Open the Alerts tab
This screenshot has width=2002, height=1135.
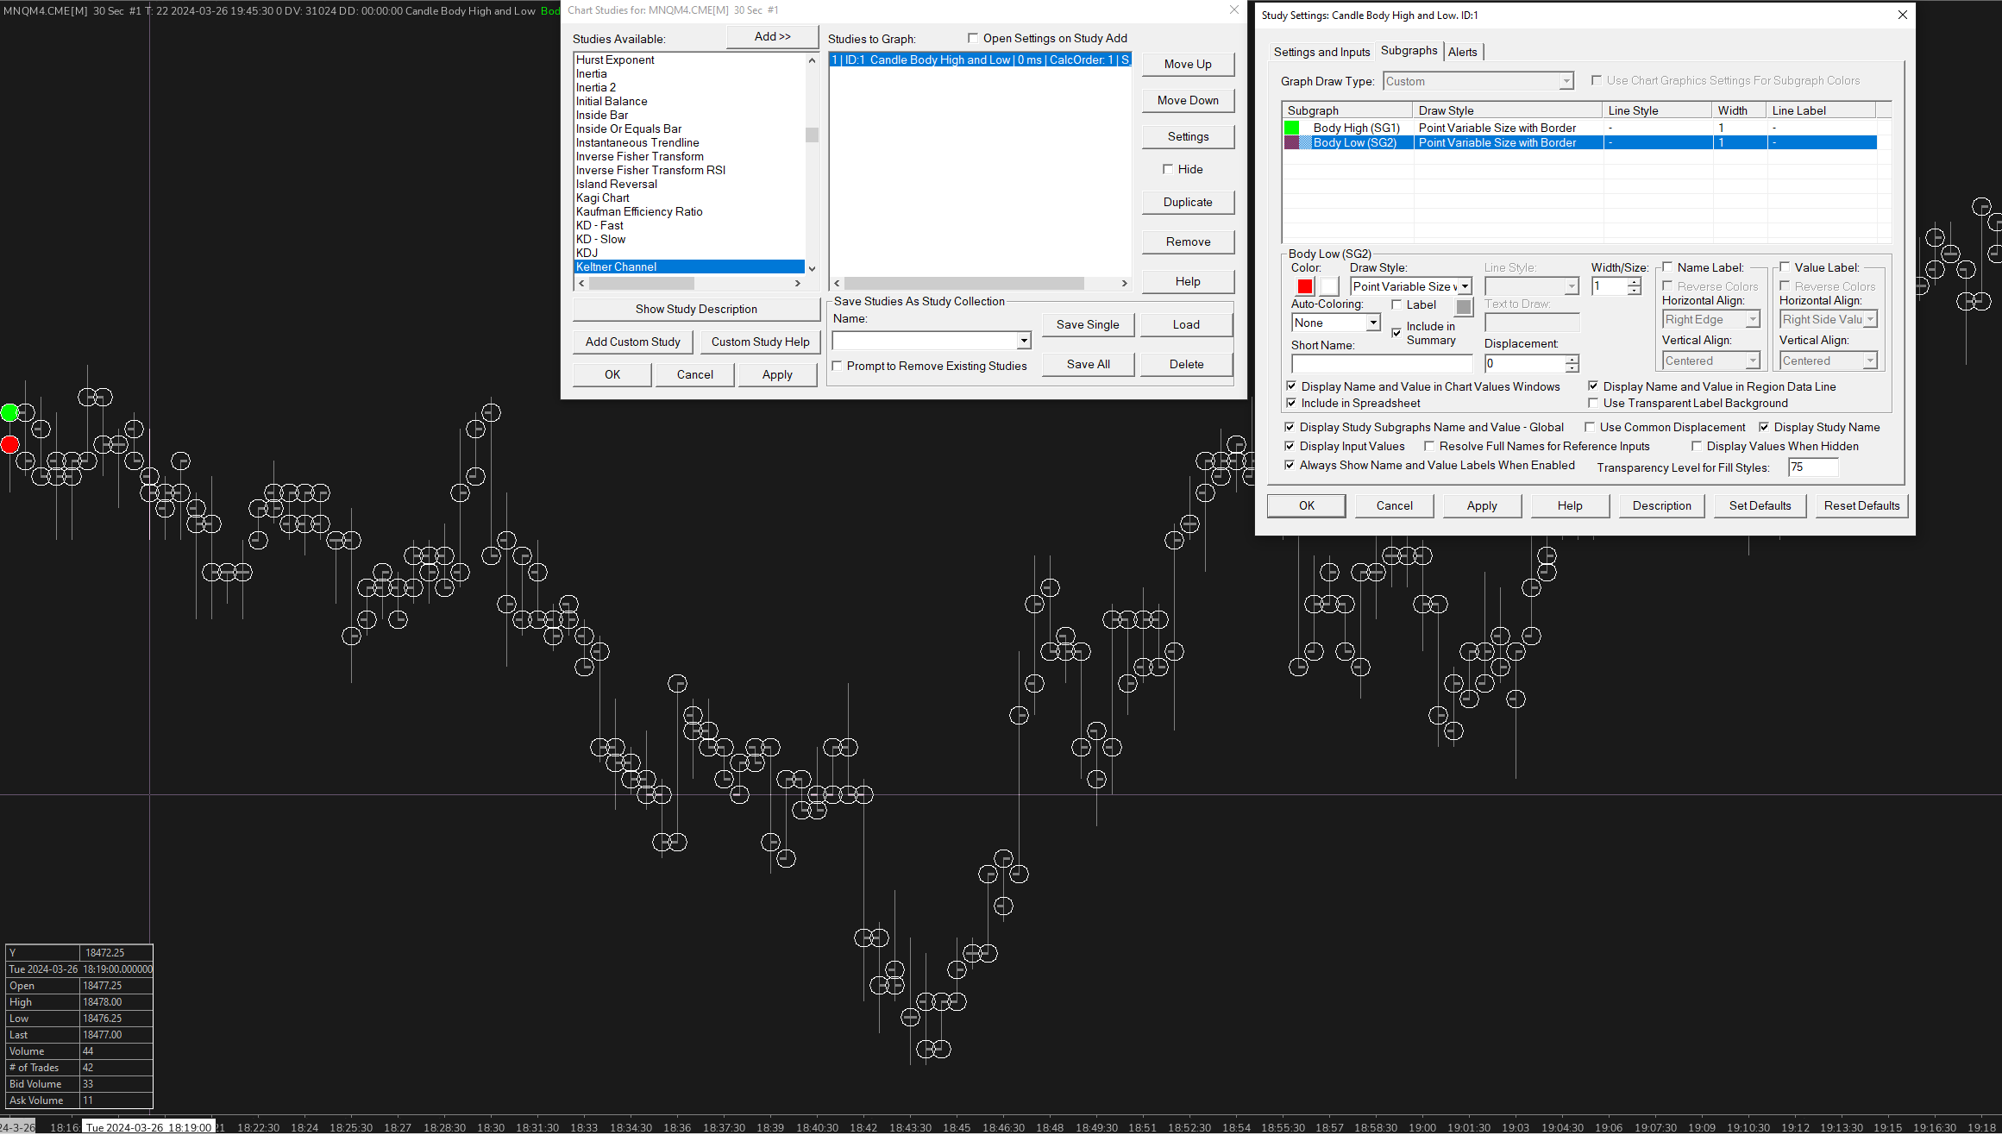[x=1462, y=52]
